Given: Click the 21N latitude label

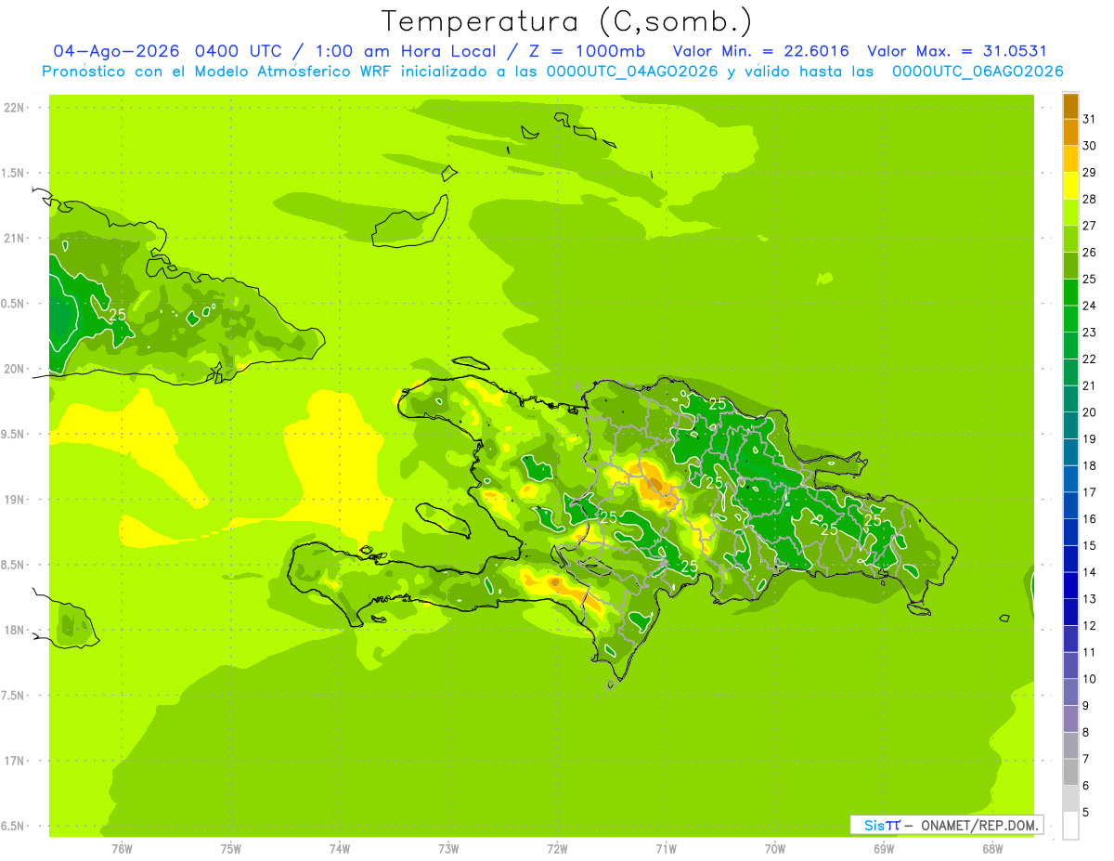Looking at the screenshot, I should pos(15,239).
